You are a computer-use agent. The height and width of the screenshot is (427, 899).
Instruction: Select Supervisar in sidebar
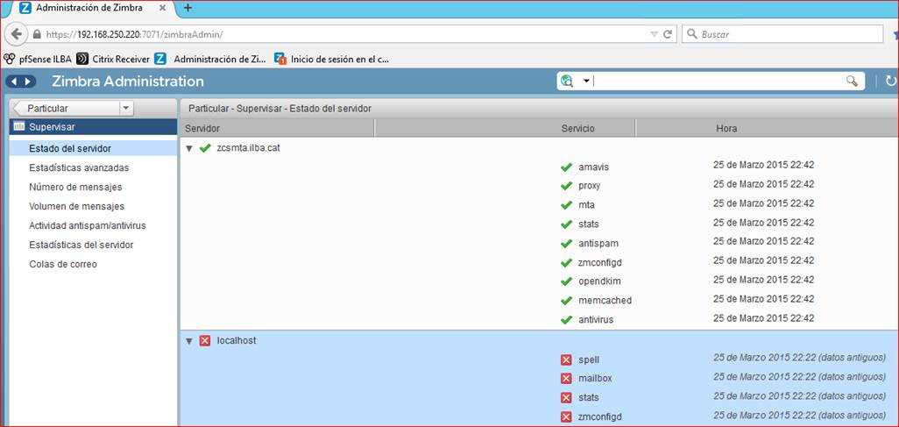pyautogui.click(x=93, y=127)
